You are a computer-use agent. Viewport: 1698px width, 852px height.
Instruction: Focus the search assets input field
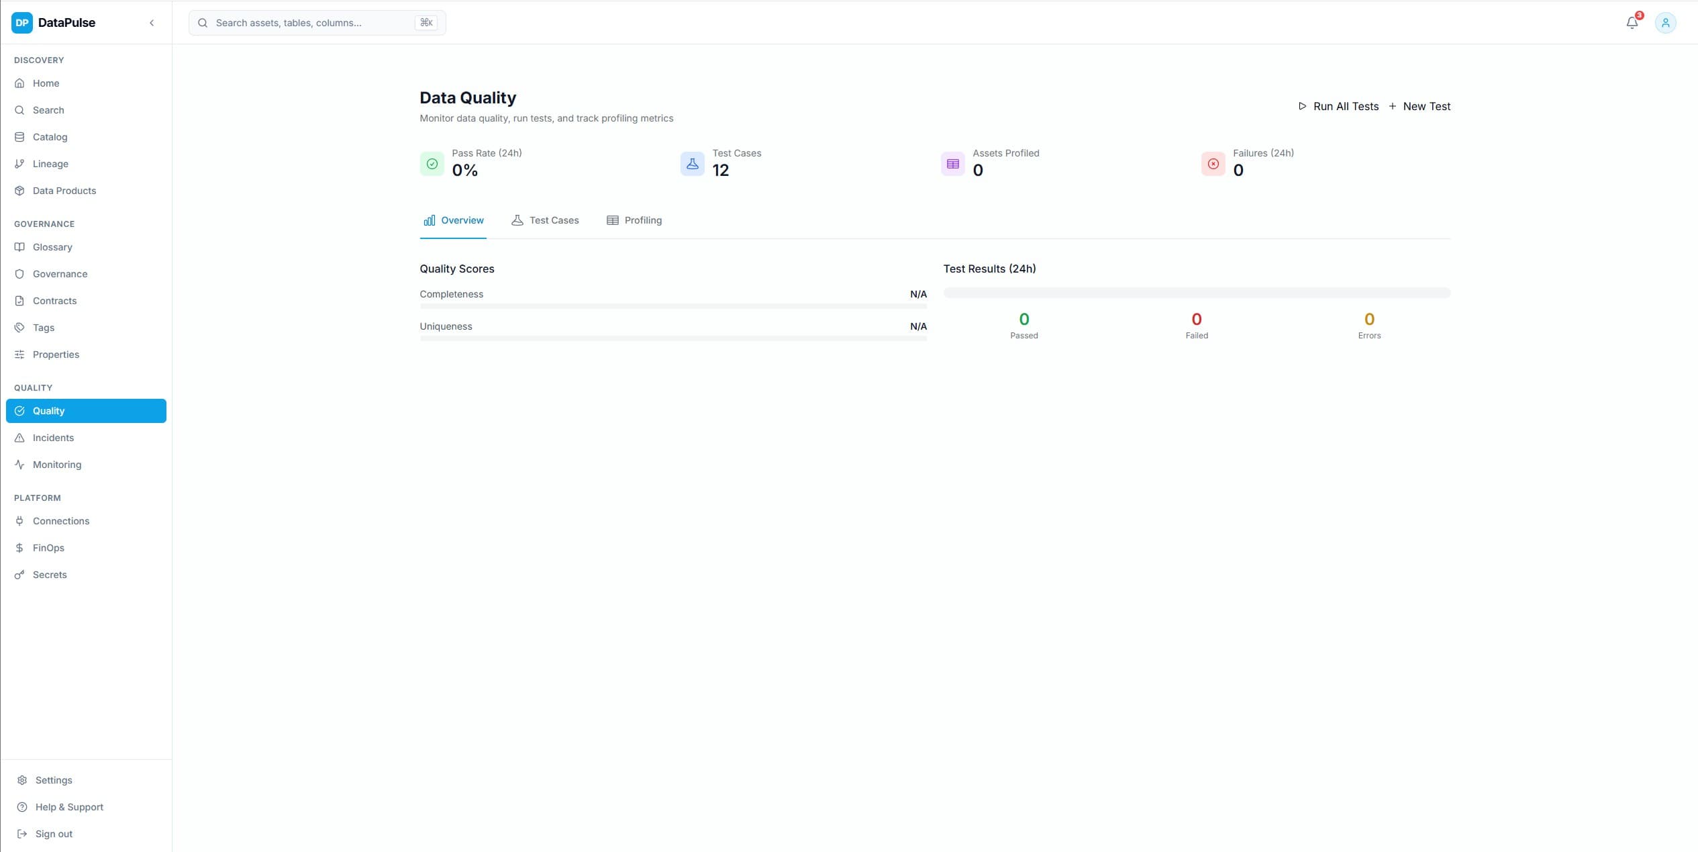(315, 22)
